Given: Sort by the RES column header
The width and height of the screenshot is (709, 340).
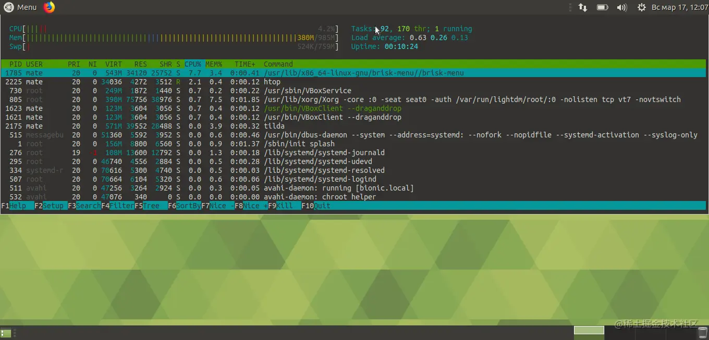Looking at the screenshot, I should click(x=141, y=64).
